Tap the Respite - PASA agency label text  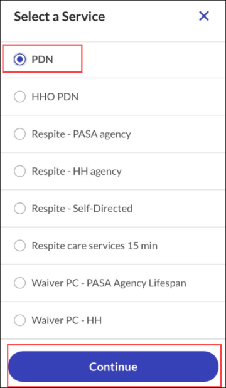coord(81,134)
